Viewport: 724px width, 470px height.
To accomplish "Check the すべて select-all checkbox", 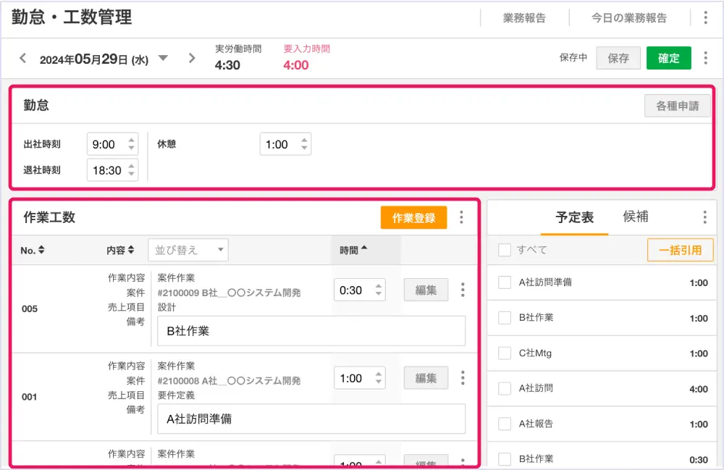I will [505, 250].
